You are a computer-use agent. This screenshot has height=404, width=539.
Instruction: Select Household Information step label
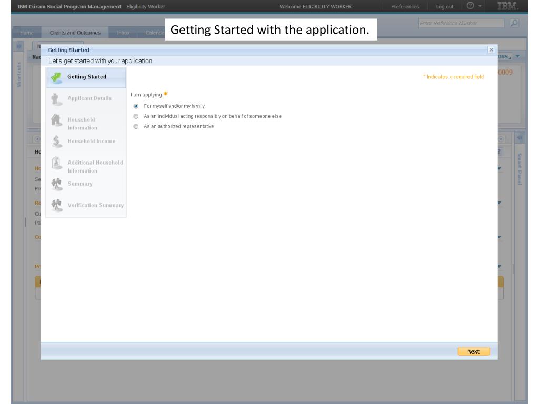(x=83, y=124)
